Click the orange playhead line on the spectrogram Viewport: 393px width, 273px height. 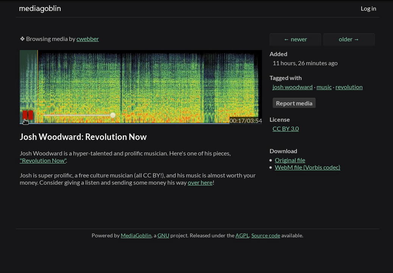pyautogui.click(x=37, y=86)
